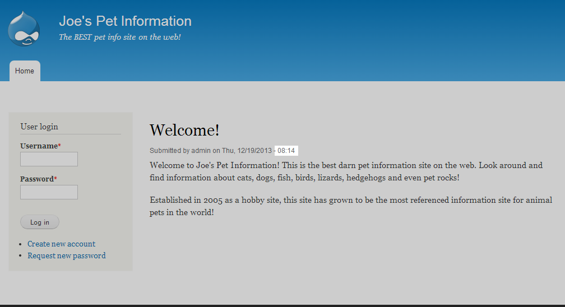This screenshot has height=307, width=565.
Task: Focus the Username input field
Action: (49, 159)
